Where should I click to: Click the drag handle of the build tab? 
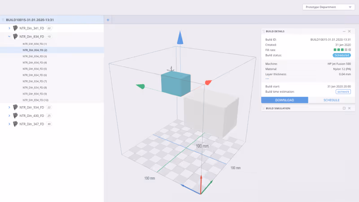click(x=3, y=20)
